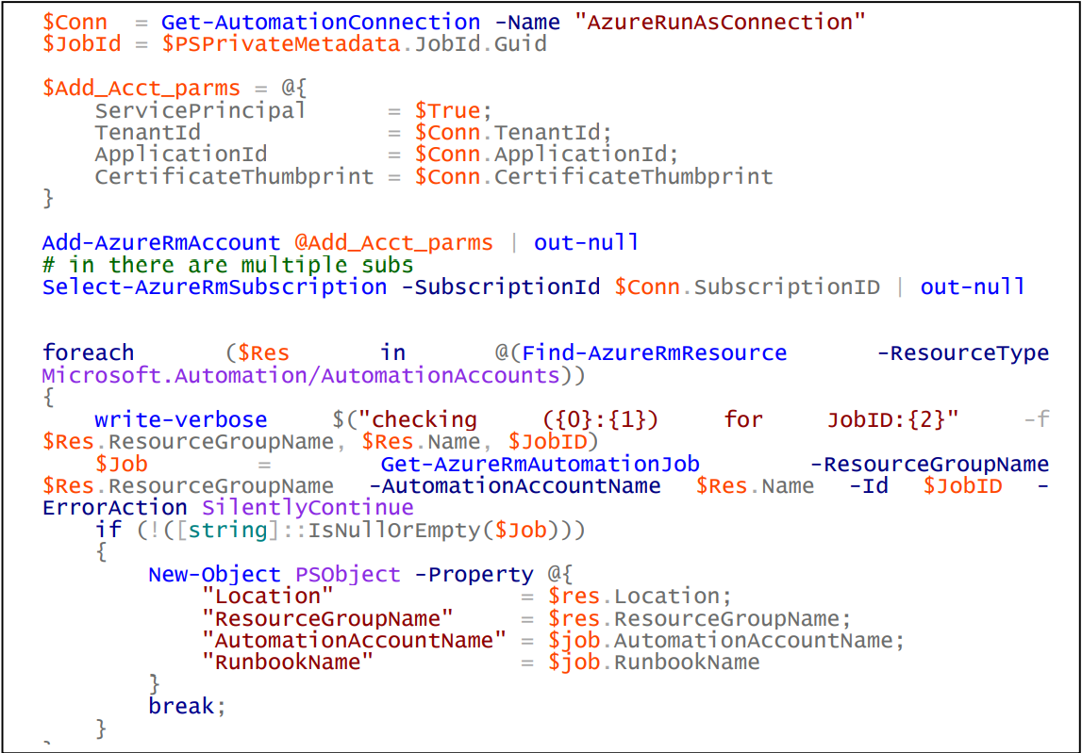
Task: Click the ServicePrincipal key name
Action: point(200,110)
